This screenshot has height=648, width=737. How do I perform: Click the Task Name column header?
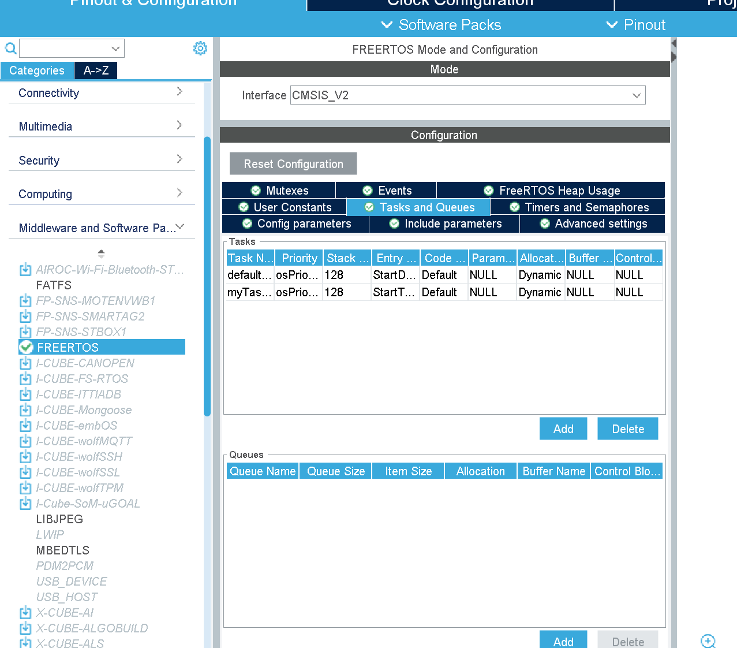coord(250,258)
